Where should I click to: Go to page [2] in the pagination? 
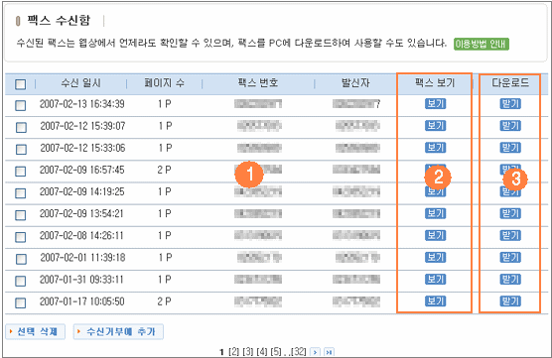coord(233,352)
